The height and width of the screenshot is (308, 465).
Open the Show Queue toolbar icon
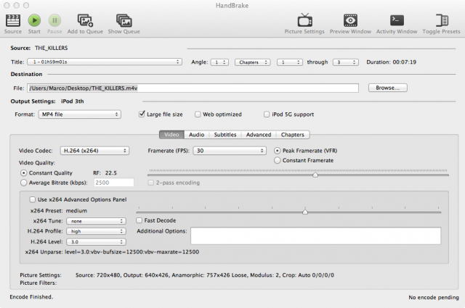pyautogui.click(x=124, y=20)
